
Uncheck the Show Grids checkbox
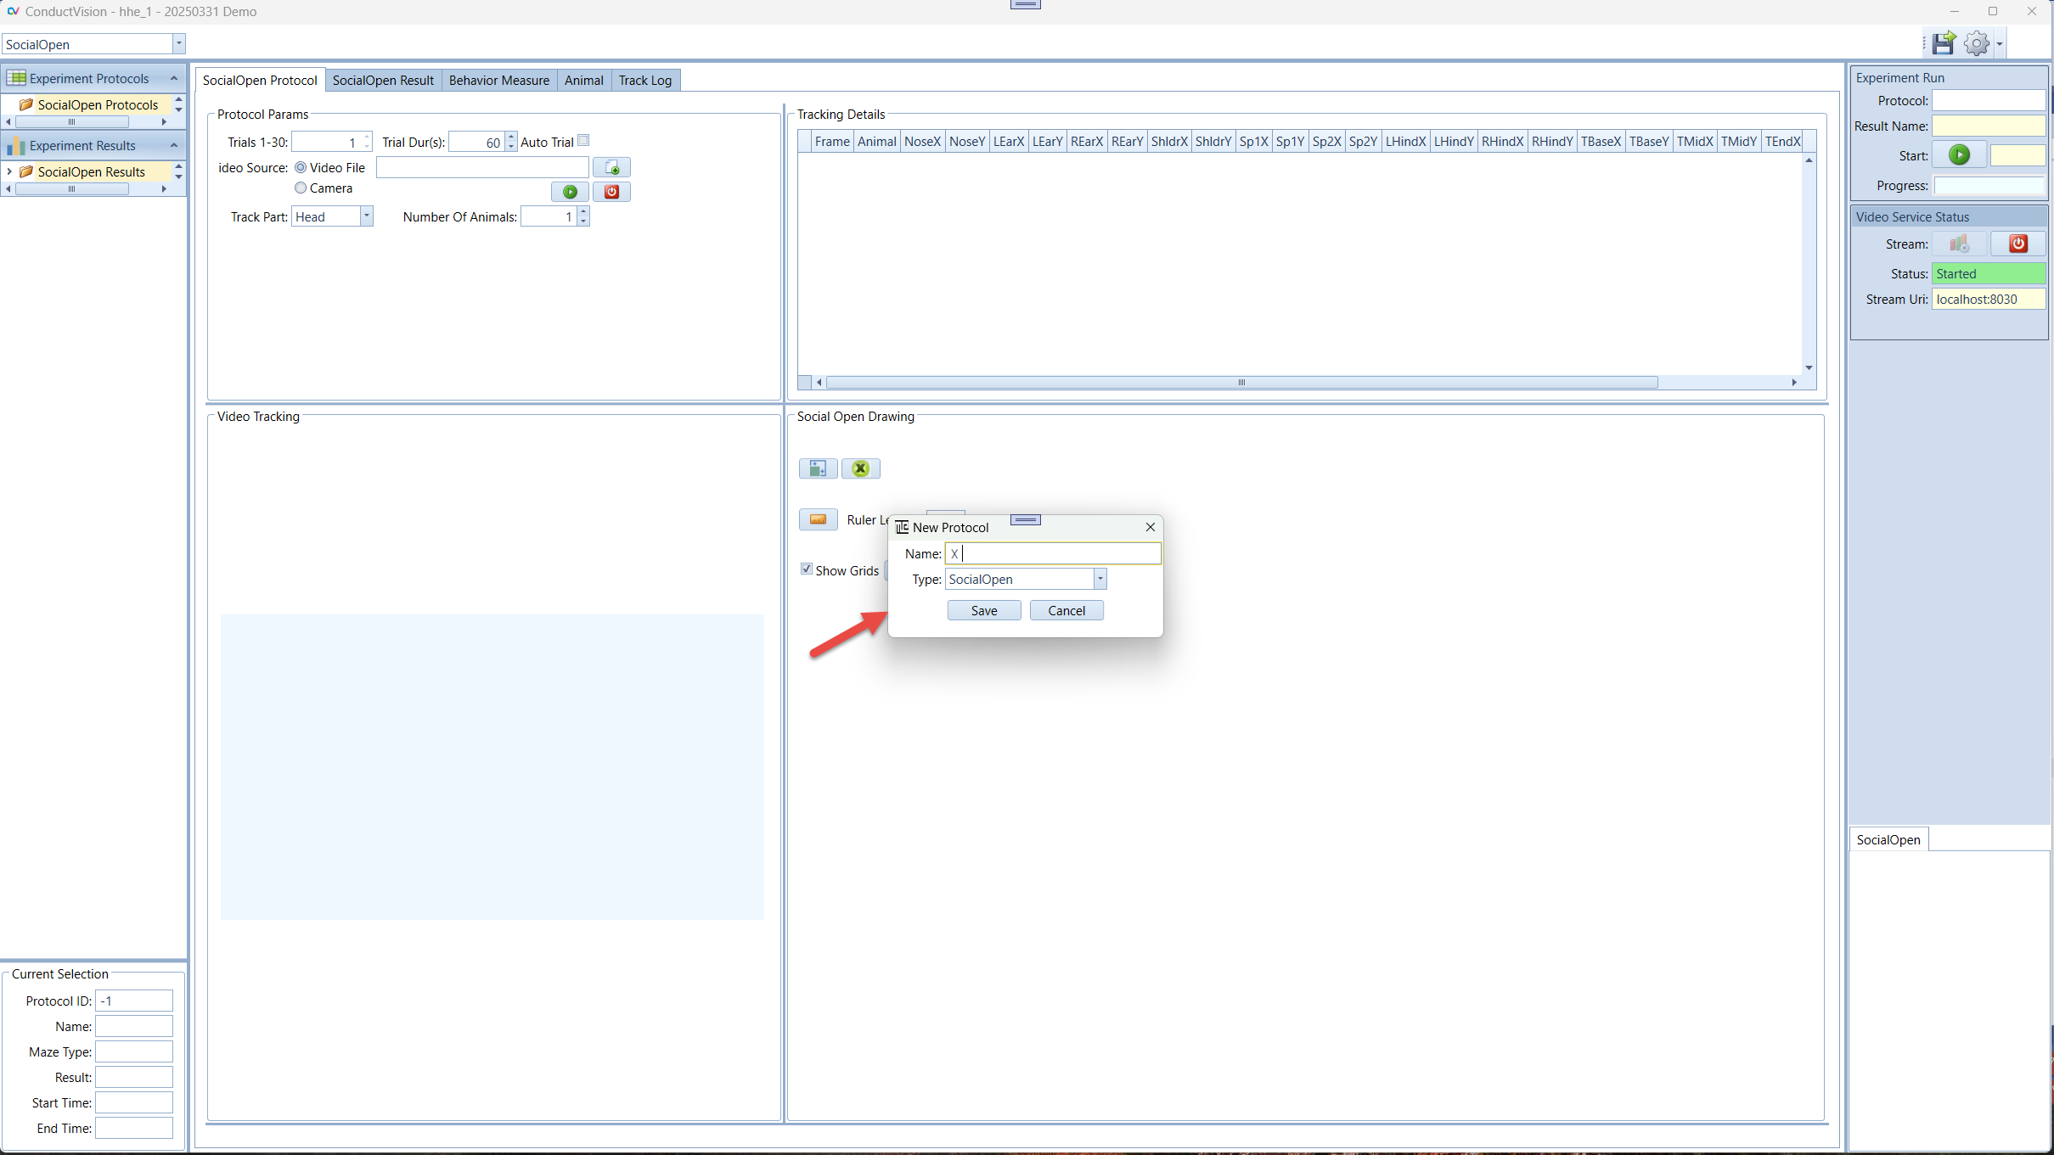pos(807,569)
